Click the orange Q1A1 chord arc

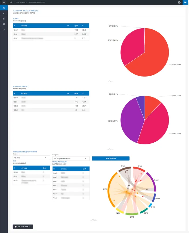coord(111,190)
